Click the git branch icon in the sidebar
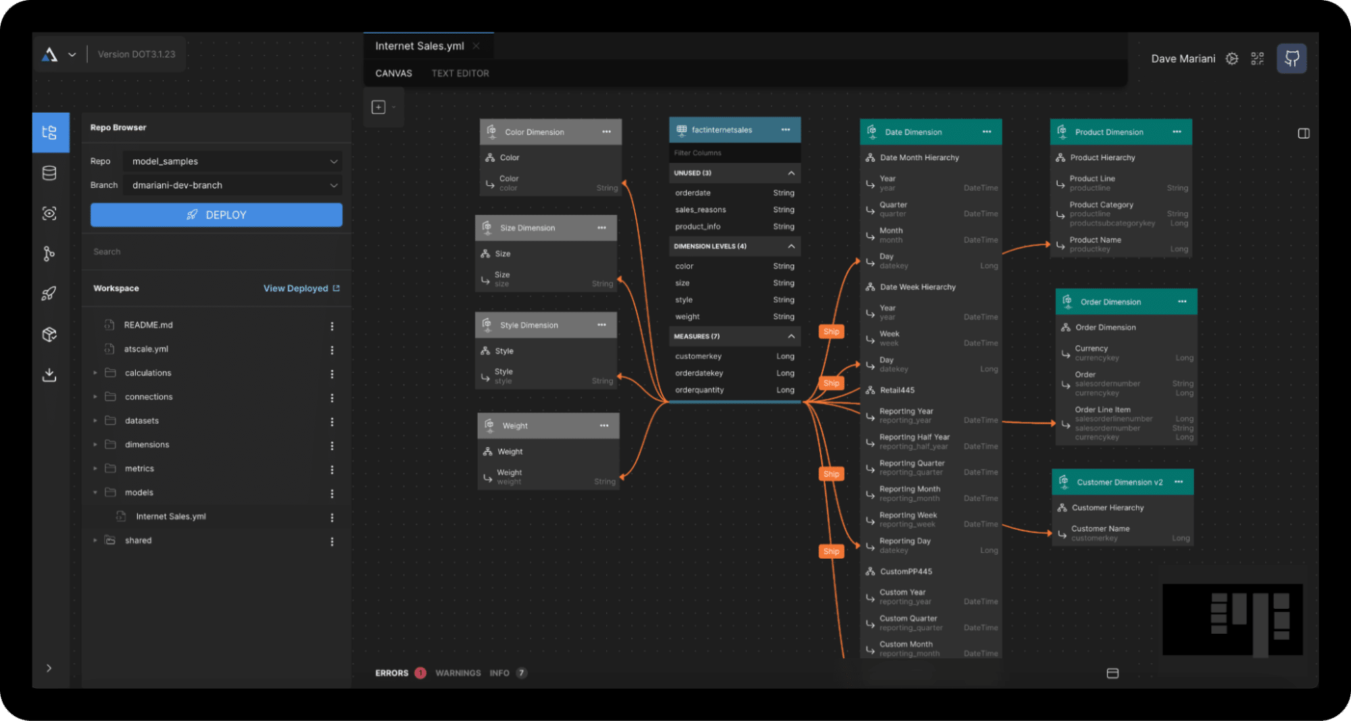Screen dimensions: 1351x721 [x=50, y=253]
